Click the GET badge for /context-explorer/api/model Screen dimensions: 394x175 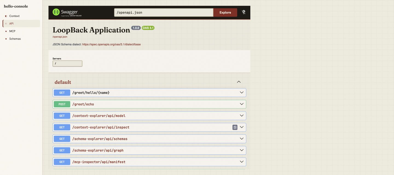pyautogui.click(x=62, y=116)
